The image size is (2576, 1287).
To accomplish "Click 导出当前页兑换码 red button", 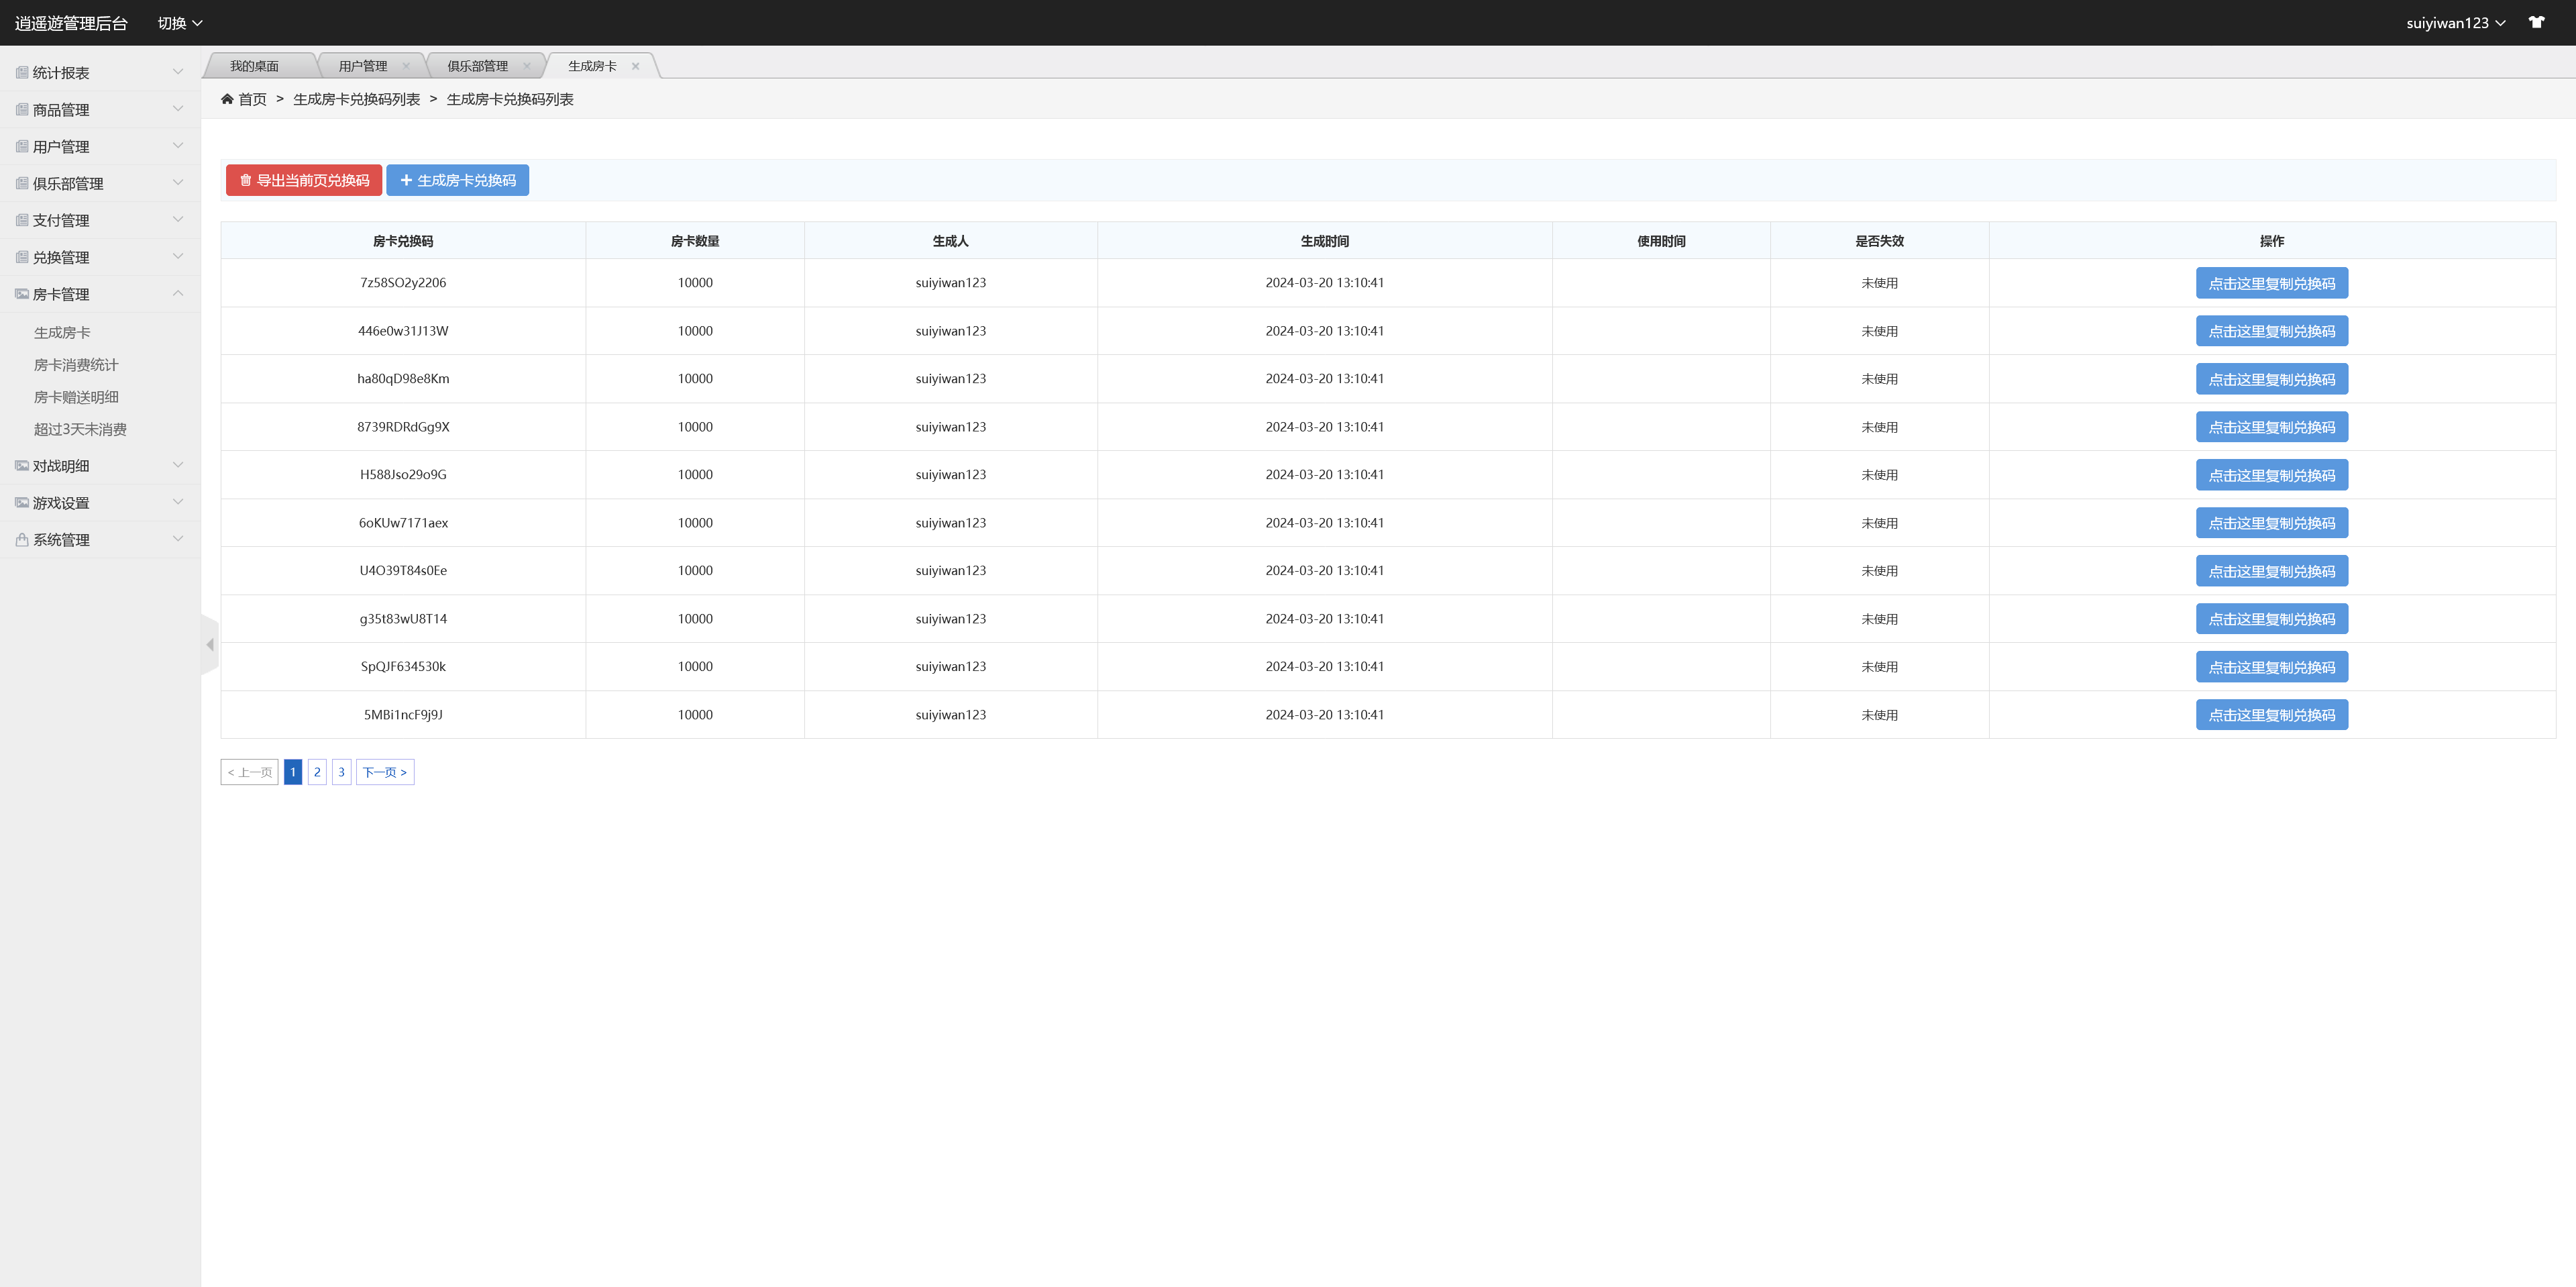I will point(304,180).
